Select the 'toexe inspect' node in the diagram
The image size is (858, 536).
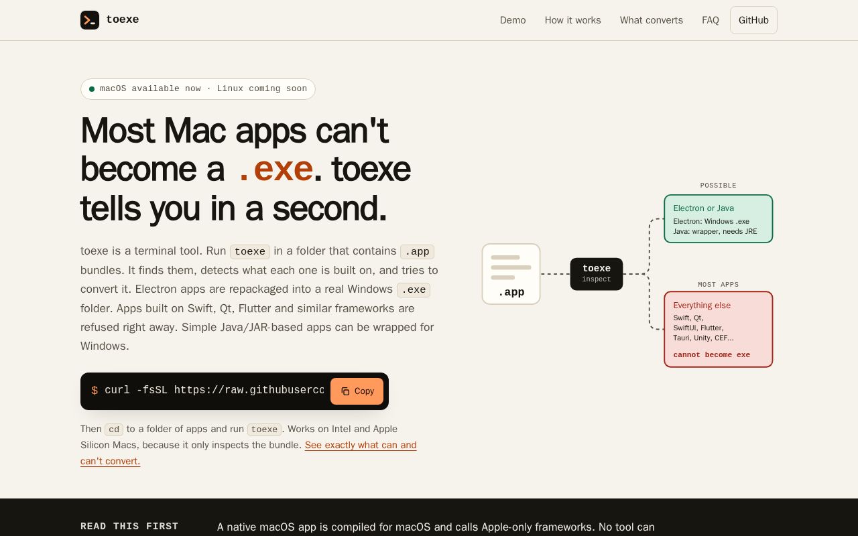597,274
